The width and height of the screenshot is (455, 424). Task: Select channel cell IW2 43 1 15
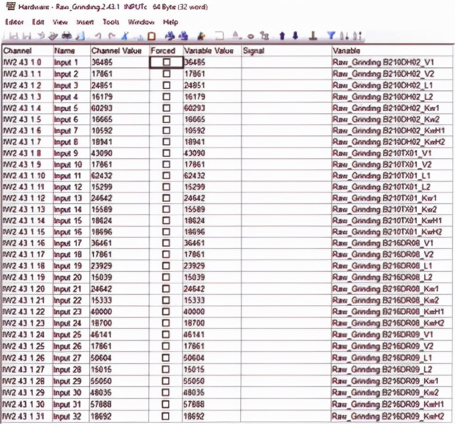27,232
